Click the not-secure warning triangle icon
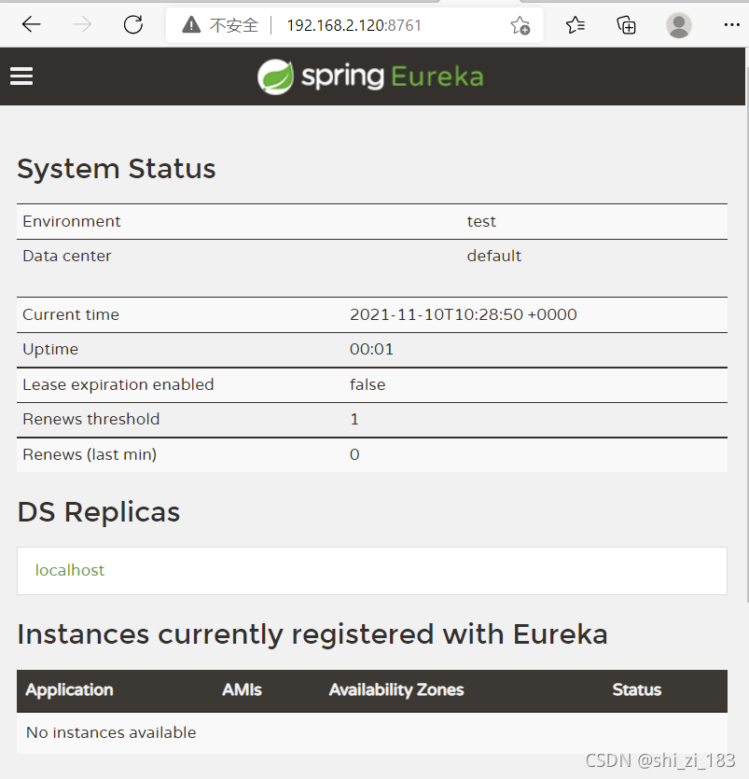749x779 pixels. point(191,24)
